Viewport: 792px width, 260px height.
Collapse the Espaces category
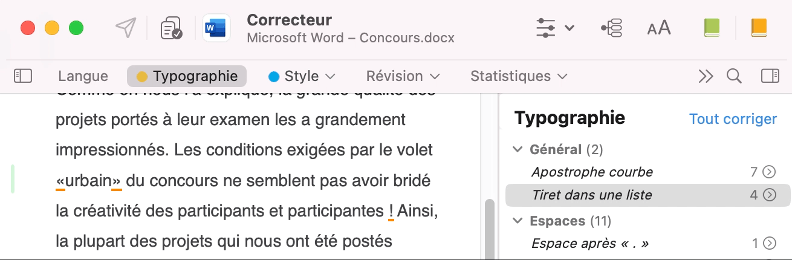pyautogui.click(x=518, y=221)
